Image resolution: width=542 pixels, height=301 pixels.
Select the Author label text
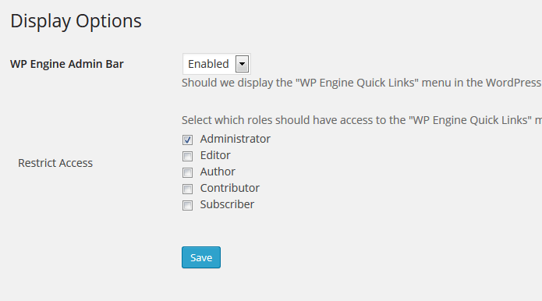(218, 172)
